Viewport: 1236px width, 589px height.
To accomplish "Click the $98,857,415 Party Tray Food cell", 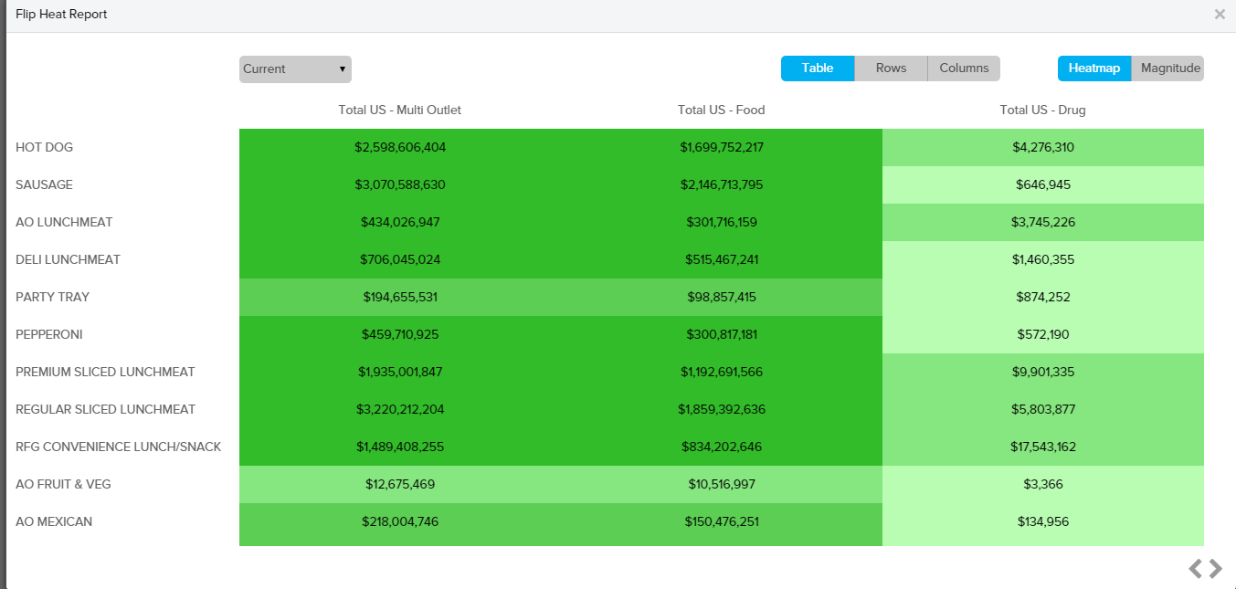I will 721,298.
